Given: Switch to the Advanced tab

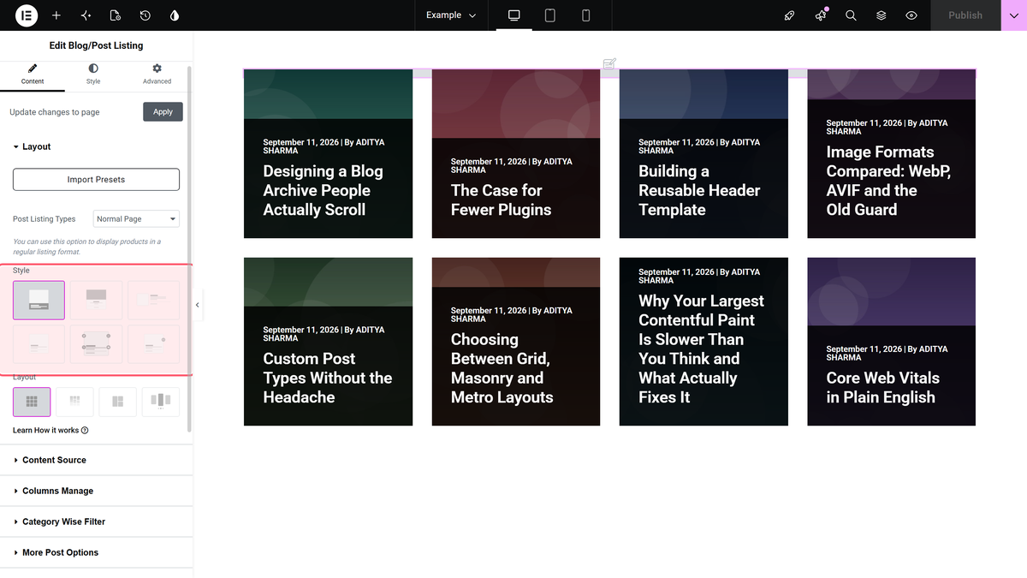Looking at the screenshot, I should pyautogui.click(x=157, y=74).
